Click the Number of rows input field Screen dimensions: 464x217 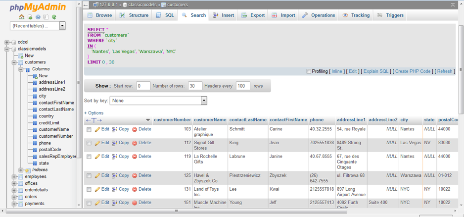coord(195,86)
